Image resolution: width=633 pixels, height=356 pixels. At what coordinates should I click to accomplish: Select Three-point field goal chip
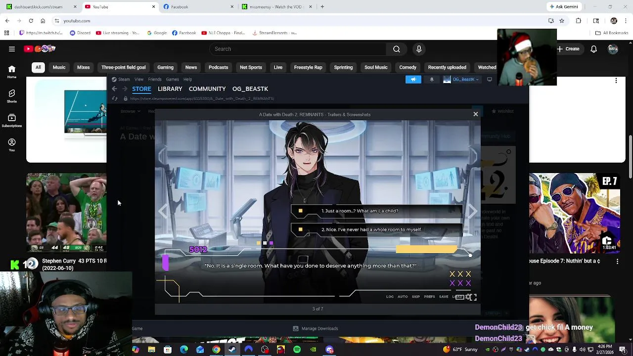pyautogui.click(x=124, y=67)
